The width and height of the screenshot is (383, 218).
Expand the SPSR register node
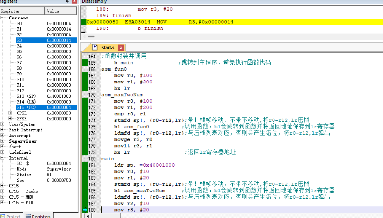(x=10, y=119)
